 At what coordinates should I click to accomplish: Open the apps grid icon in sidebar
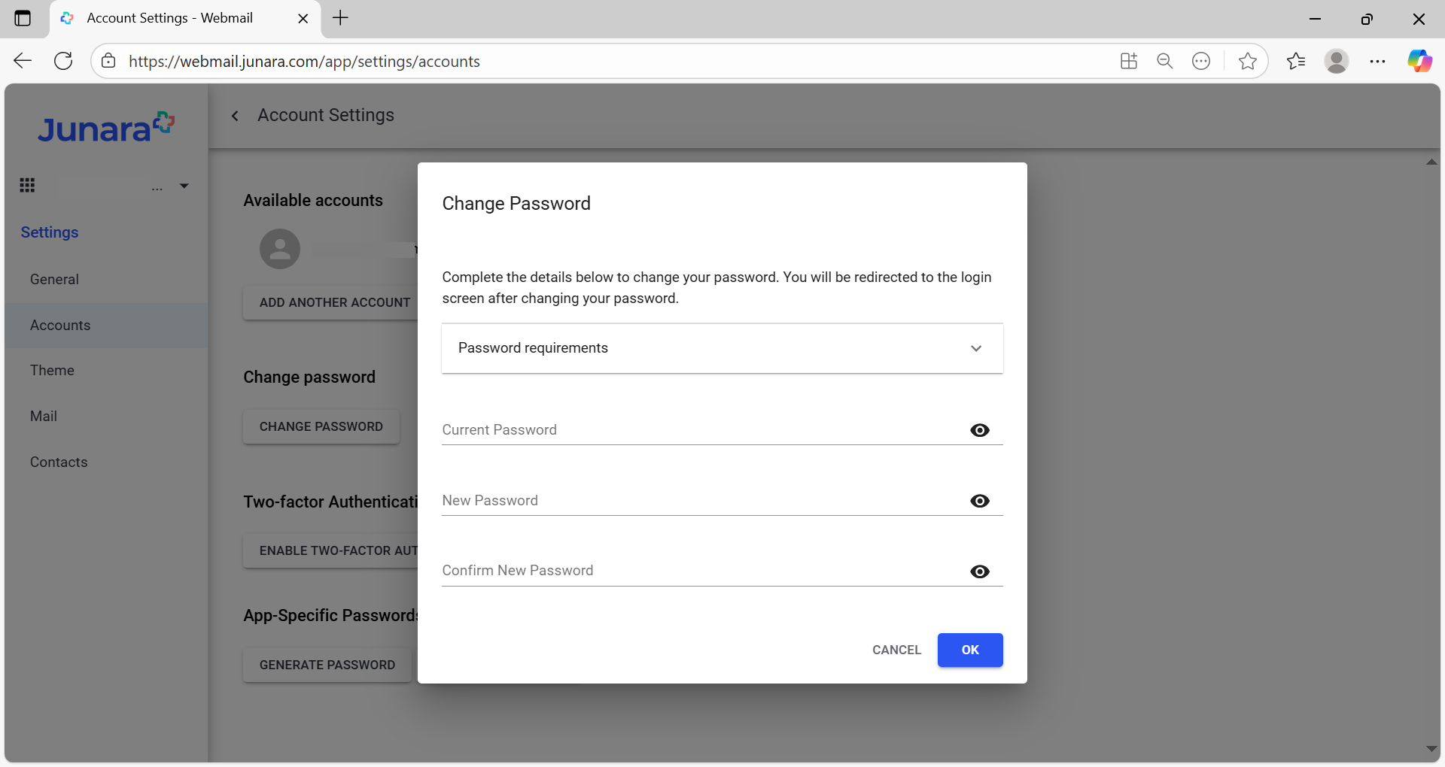pos(27,185)
